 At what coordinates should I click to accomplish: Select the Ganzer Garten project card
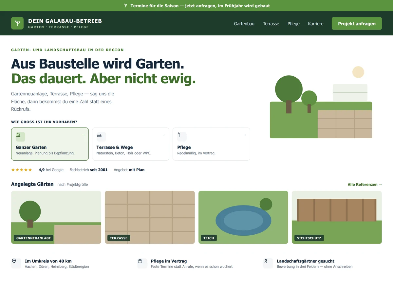coord(50,144)
